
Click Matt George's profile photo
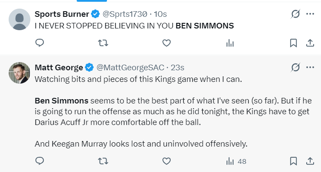click(19, 73)
